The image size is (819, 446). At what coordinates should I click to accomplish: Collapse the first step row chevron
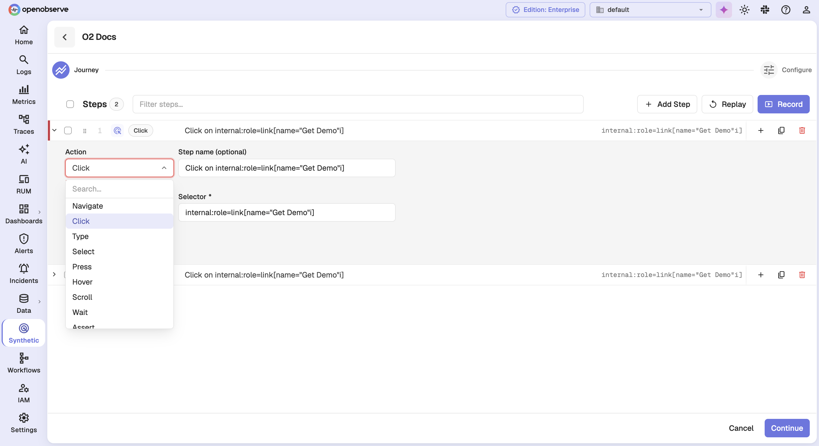(x=54, y=130)
